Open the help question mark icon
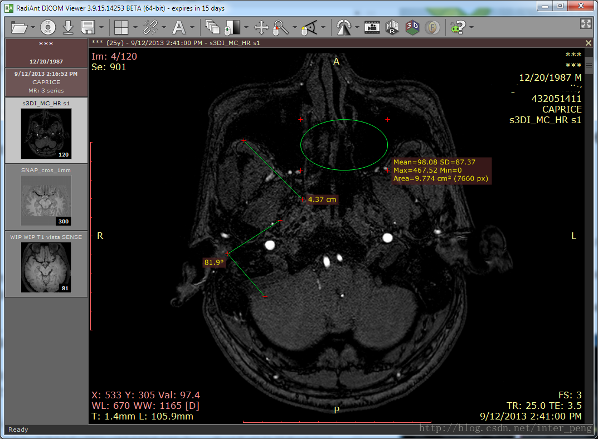This screenshot has height=439, width=598. [458, 27]
